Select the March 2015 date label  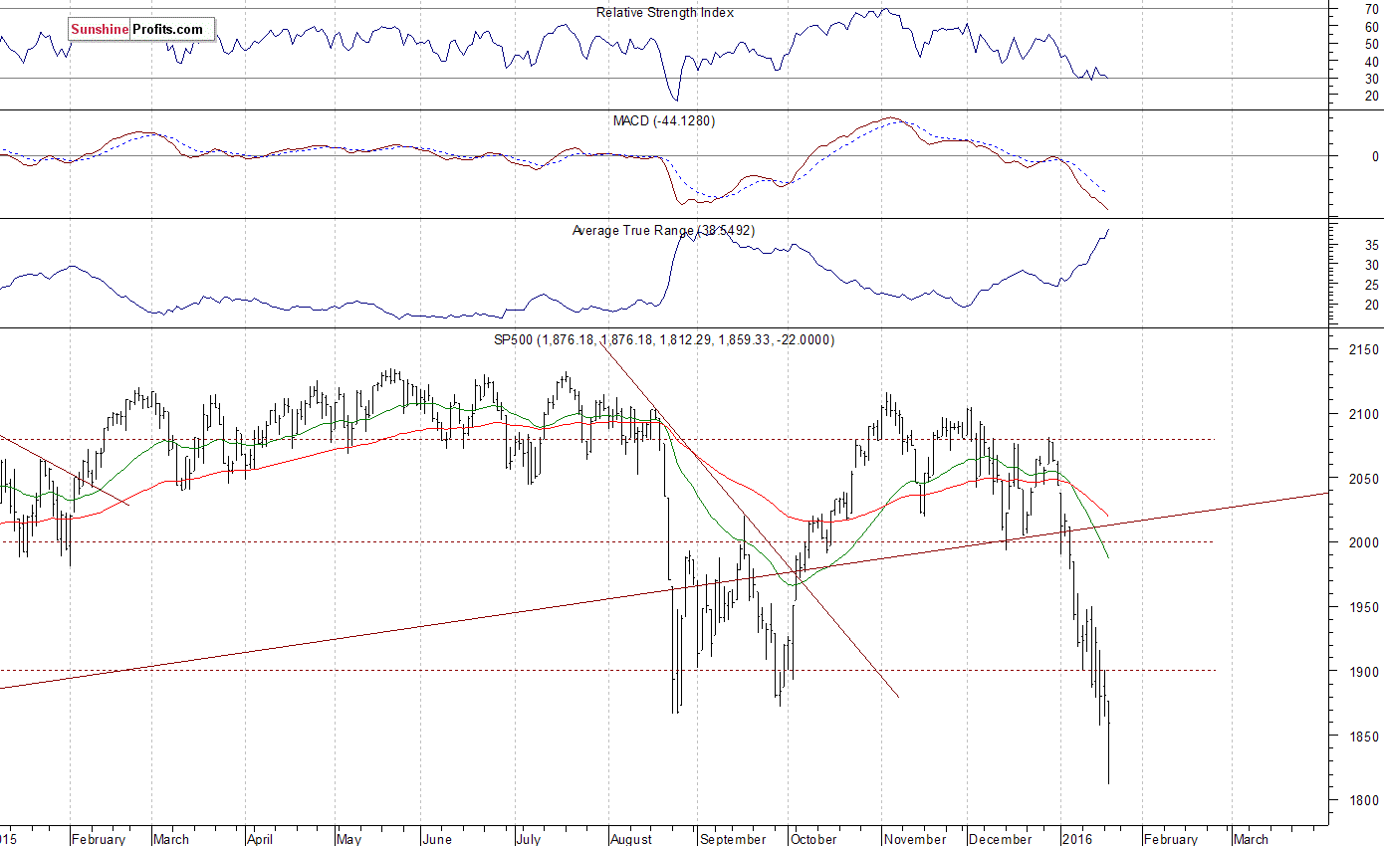[172, 839]
